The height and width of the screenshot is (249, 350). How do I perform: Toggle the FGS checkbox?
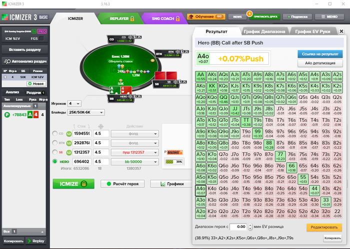pos(41,39)
